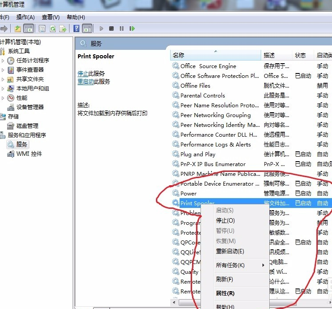
Task: Click the 停止 link for Print Spooler
Action: (82, 73)
